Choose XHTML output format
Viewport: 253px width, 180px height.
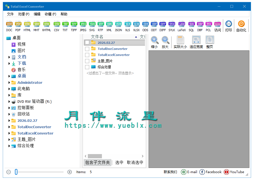tap(46, 26)
